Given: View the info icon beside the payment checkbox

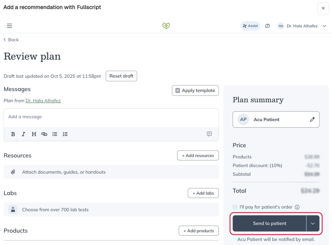Looking at the screenshot, I should [x=297, y=207].
